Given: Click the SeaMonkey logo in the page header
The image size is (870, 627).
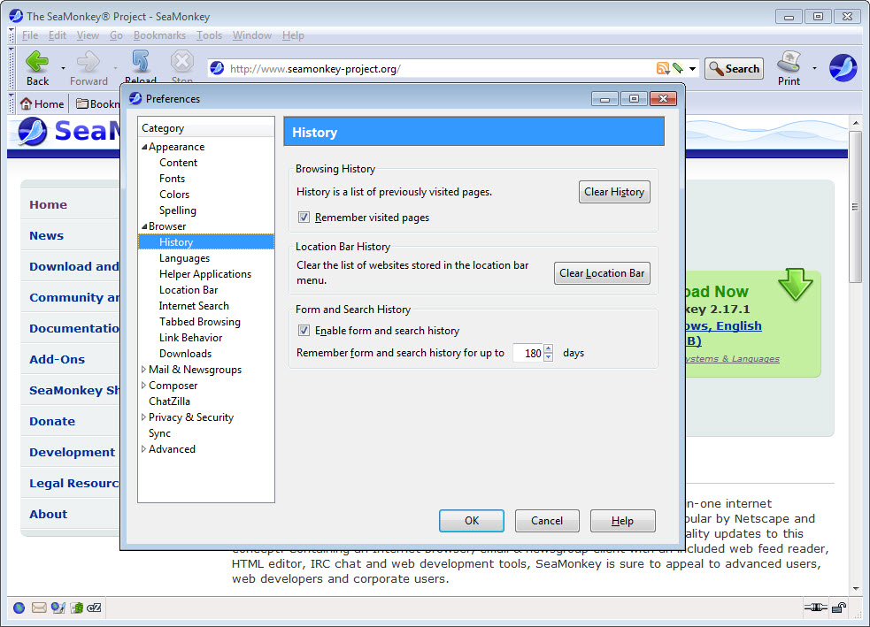Looking at the screenshot, I should [x=32, y=132].
